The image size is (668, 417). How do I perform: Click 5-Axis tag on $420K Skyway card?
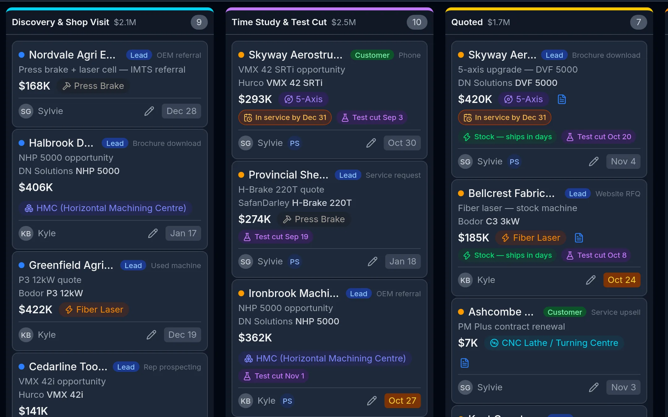tap(523, 99)
